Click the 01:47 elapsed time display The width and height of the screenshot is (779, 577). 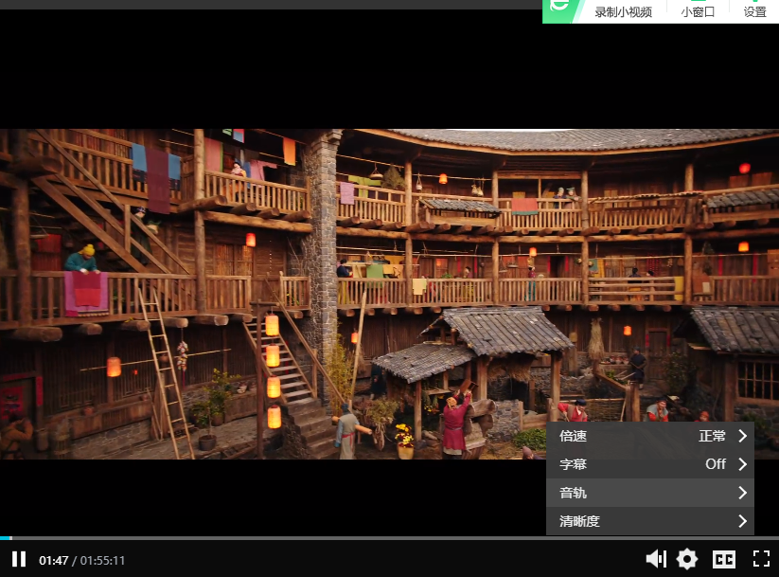tap(53, 560)
